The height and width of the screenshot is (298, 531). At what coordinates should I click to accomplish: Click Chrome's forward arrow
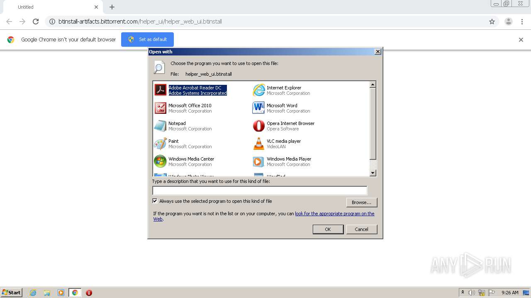point(22,22)
